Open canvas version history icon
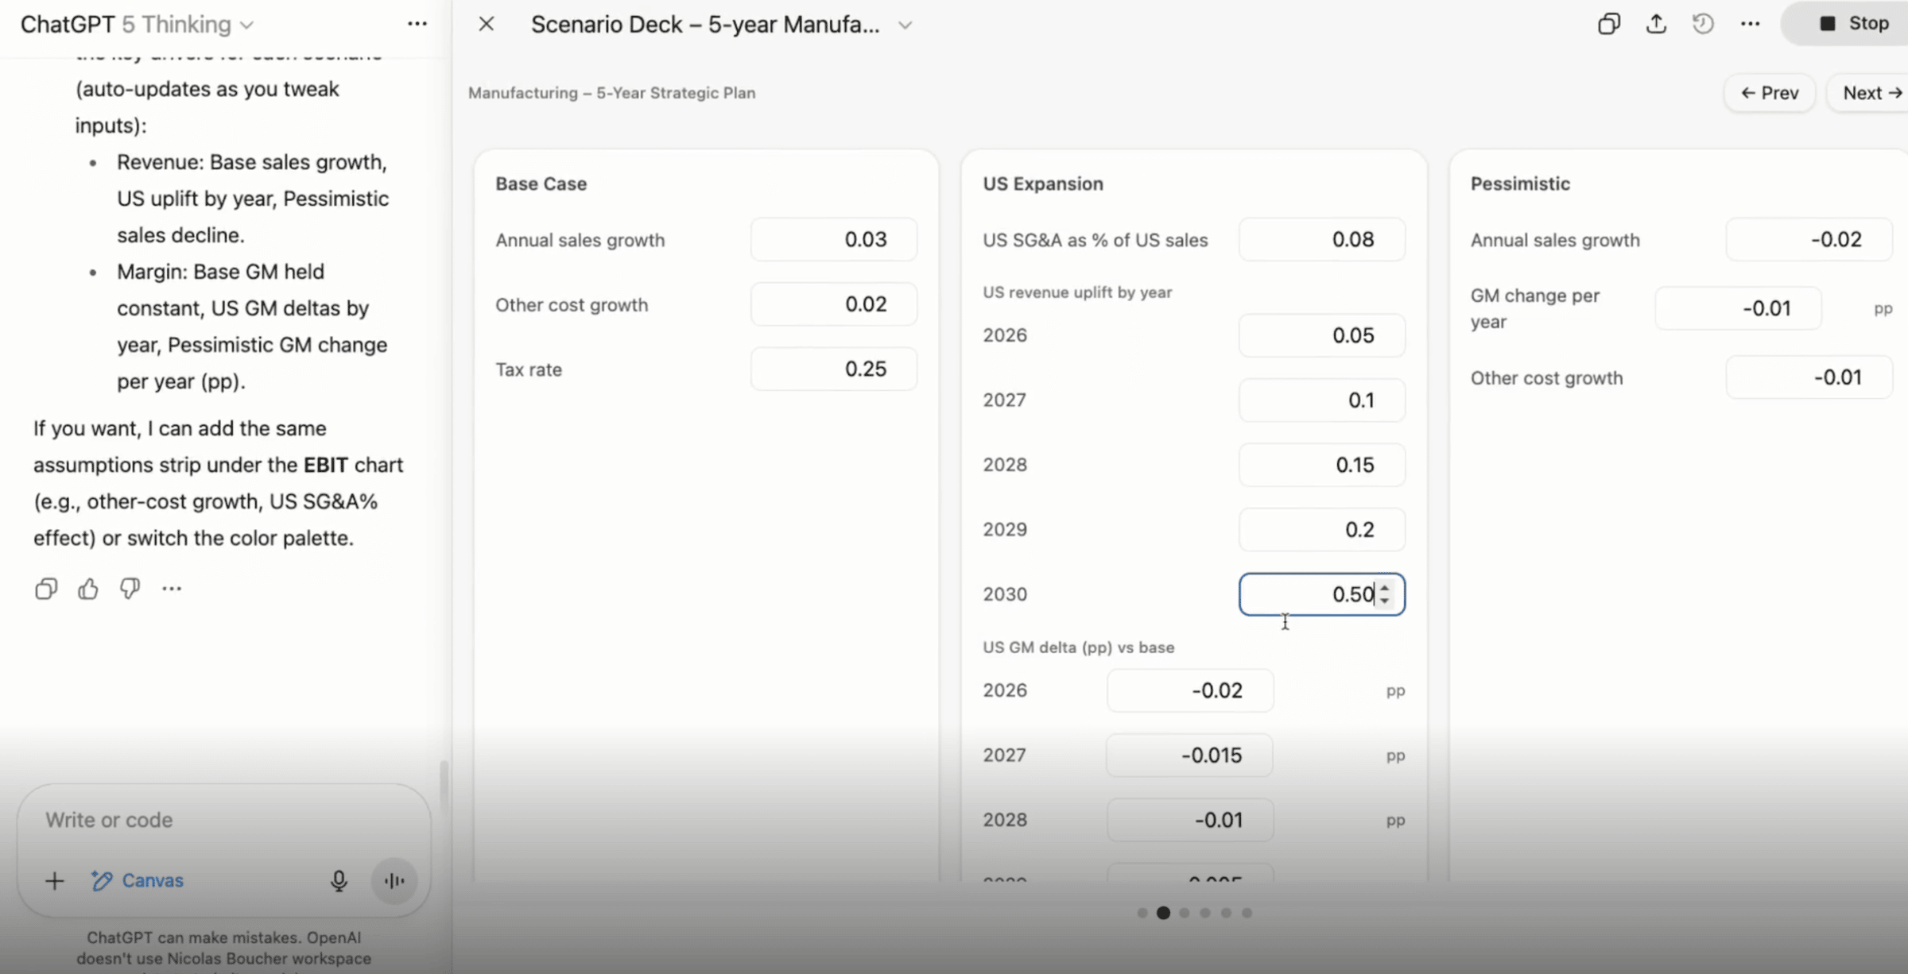1908x974 pixels. pos(1703,24)
